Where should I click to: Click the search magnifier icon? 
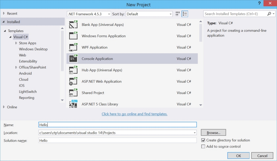click(269, 14)
